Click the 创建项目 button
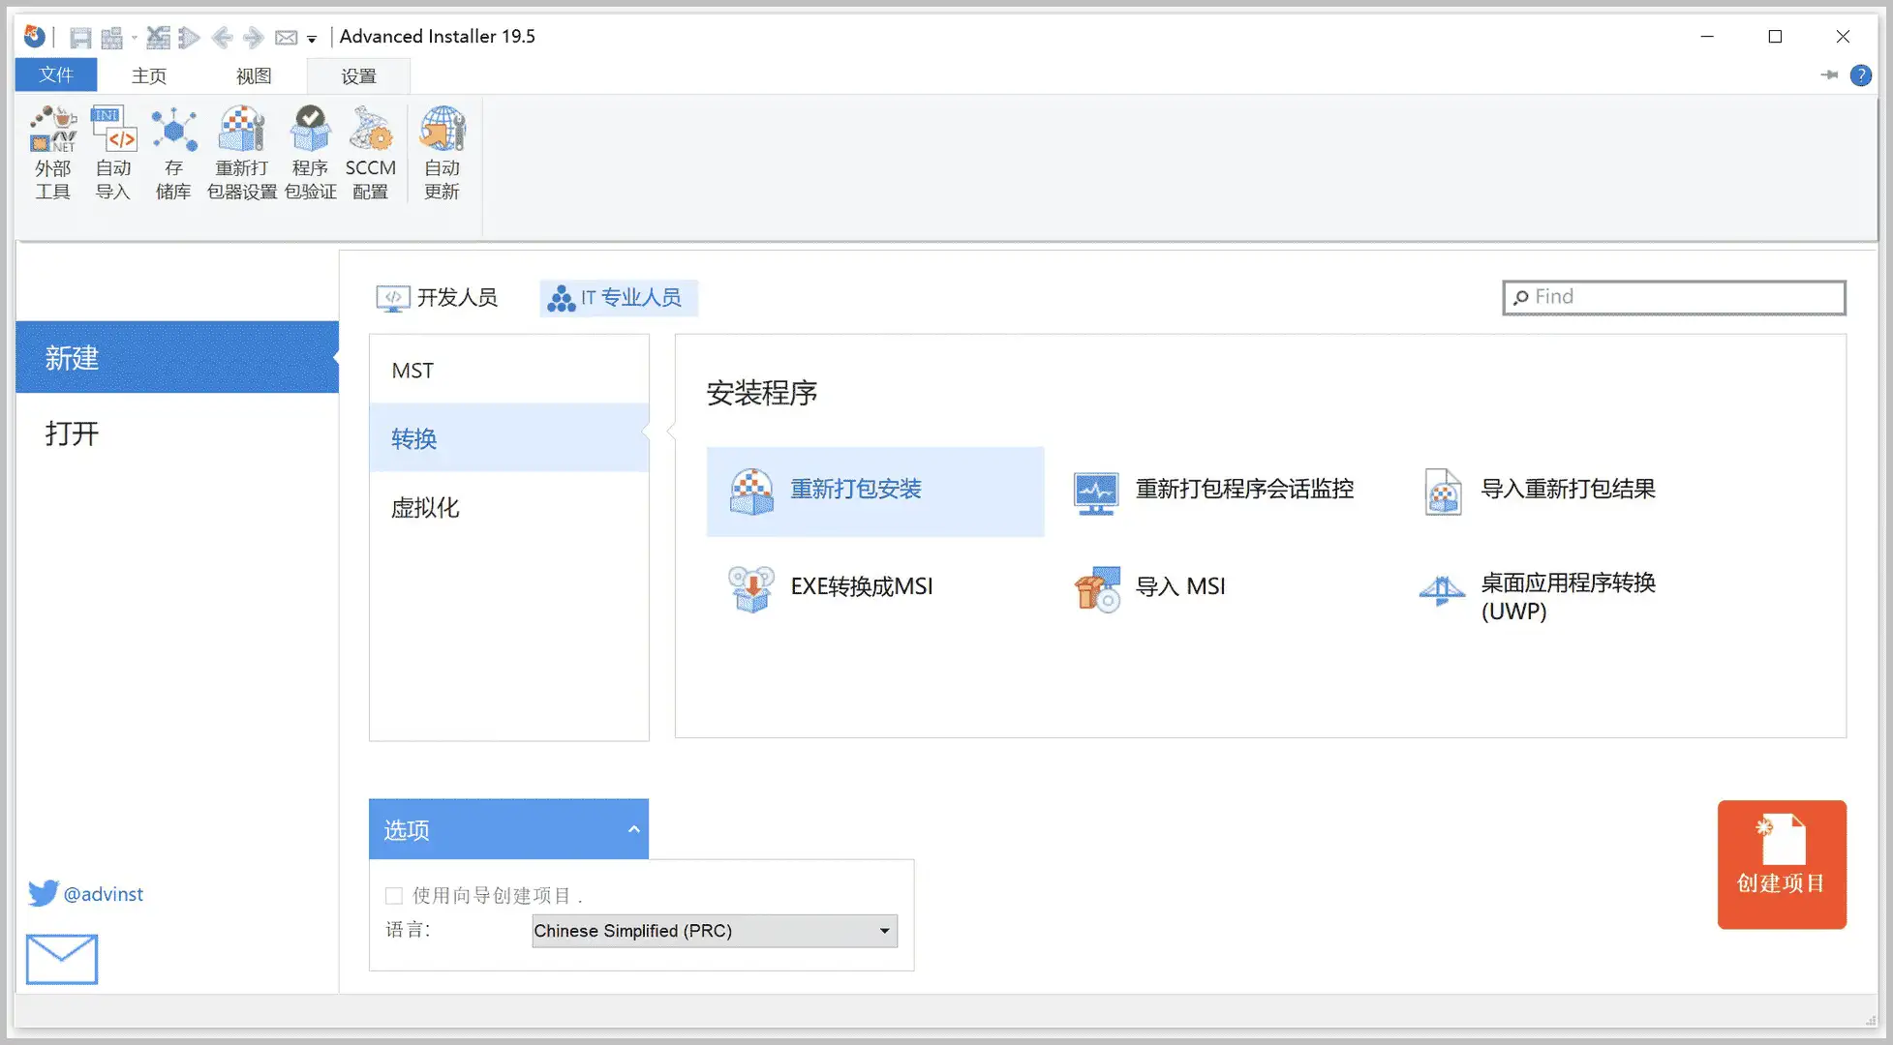Viewport: 1893px width, 1045px height. click(x=1782, y=864)
